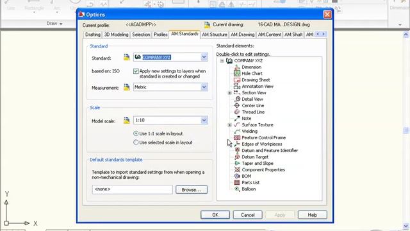Open the Measurement Metric dropdown
Image resolution: width=410 pixels, height=231 pixels.
coord(204,87)
